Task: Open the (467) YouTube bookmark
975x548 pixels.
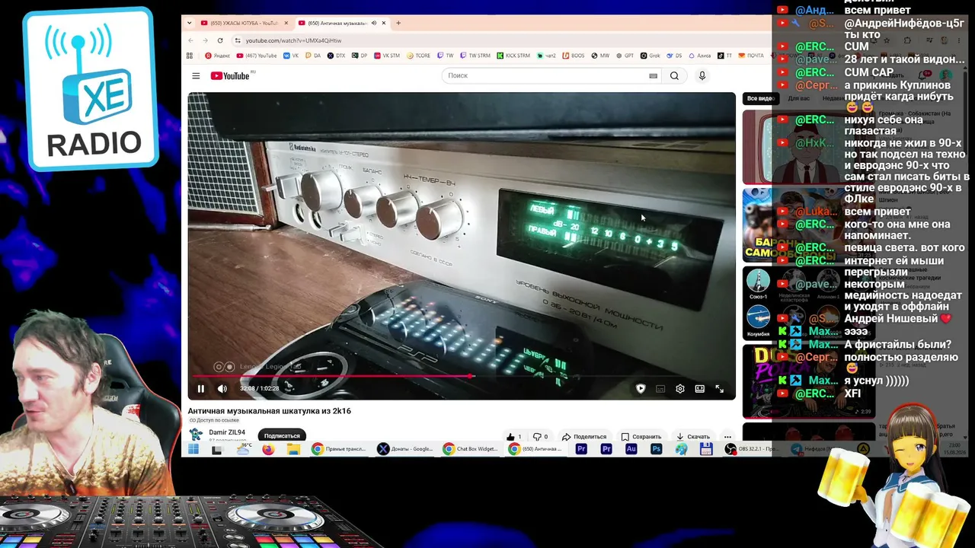Action: tap(257, 56)
